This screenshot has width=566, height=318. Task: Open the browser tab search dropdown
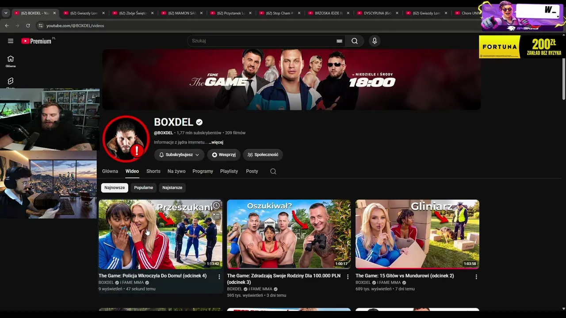[6, 13]
